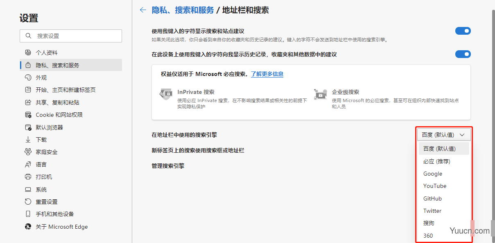Click the 手机和其他设备 phone icon
Image resolution: width=495 pixels, height=243 pixels.
[28, 214]
